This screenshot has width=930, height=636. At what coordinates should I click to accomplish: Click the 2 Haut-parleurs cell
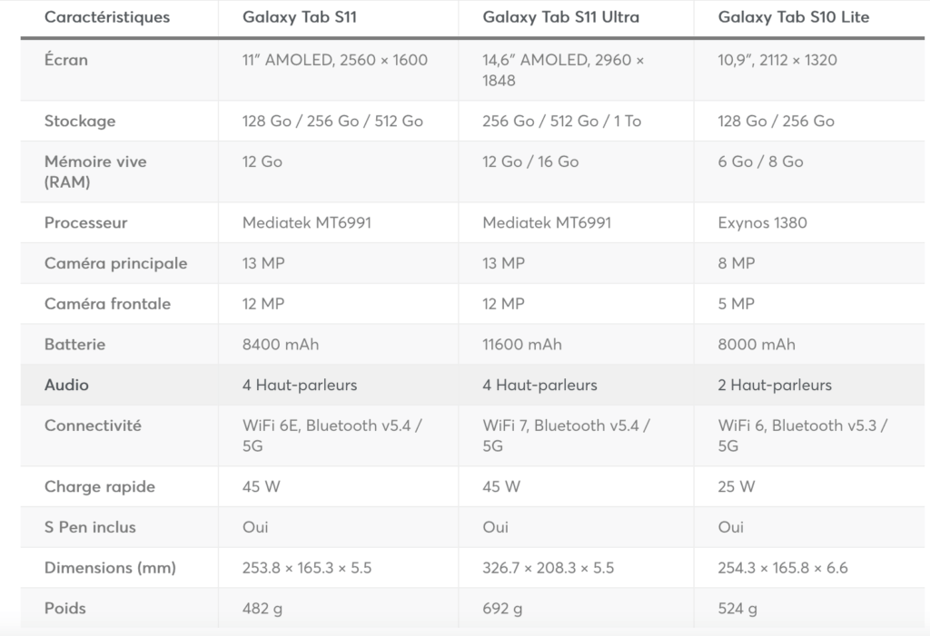[x=775, y=385]
